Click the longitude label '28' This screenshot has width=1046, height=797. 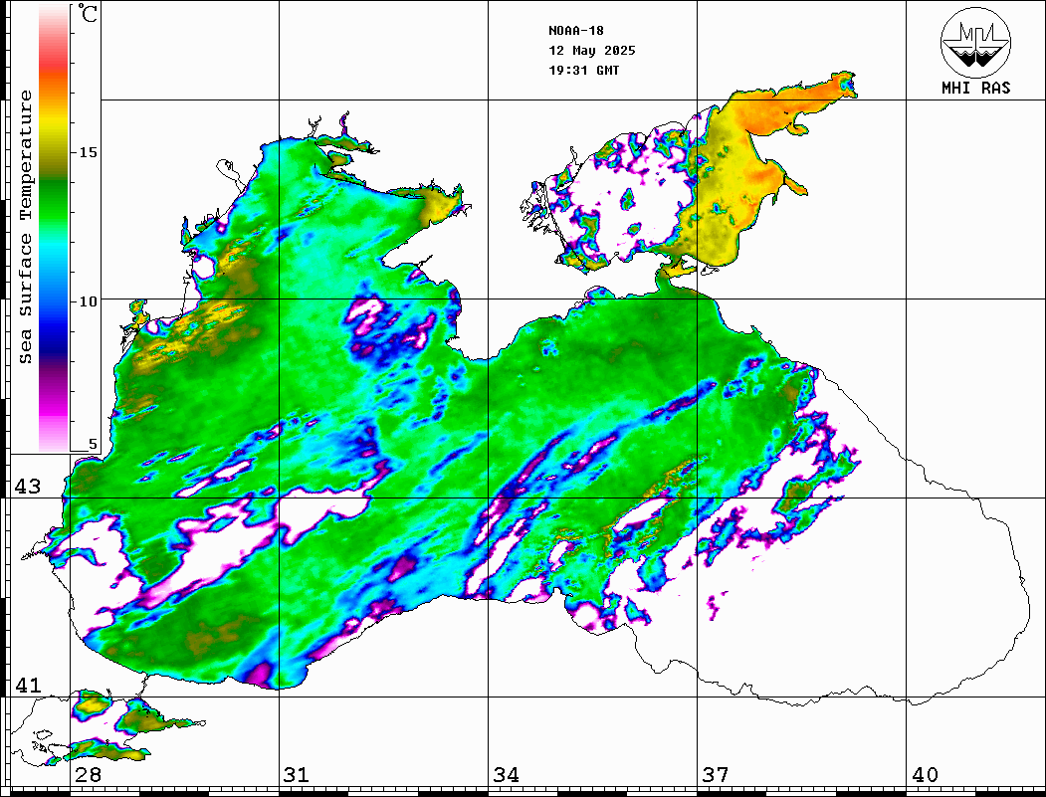click(x=88, y=775)
